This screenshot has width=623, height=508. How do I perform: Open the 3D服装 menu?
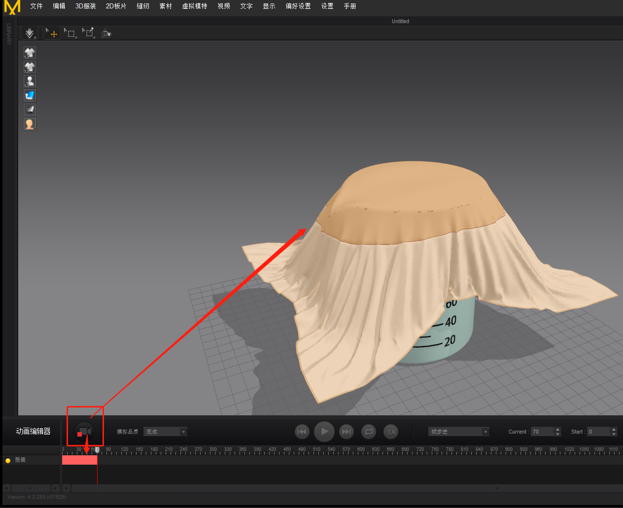tap(85, 6)
